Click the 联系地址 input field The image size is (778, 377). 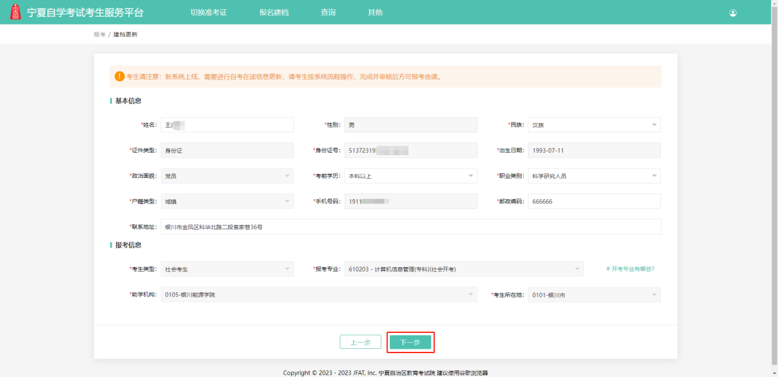tap(410, 227)
